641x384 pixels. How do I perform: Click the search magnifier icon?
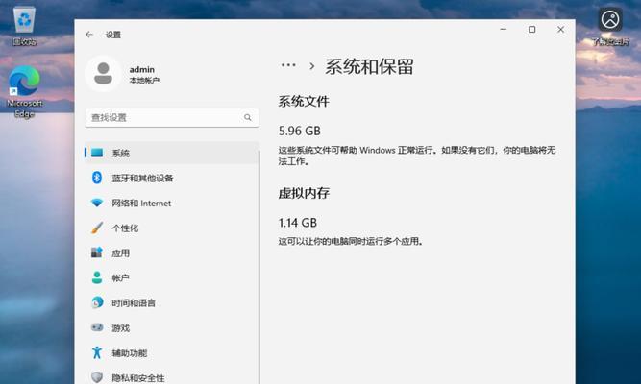click(x=247, y=118)
